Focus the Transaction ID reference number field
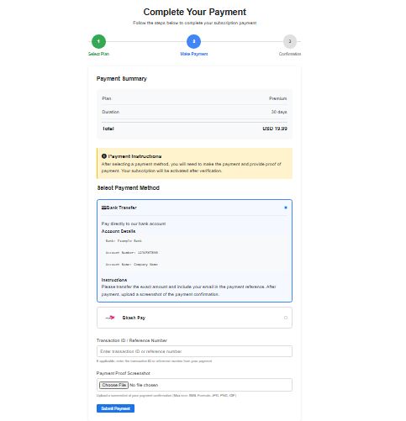406x421 pixels. [194, 351]
